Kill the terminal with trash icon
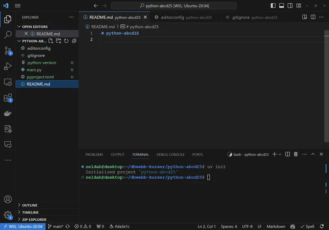The width and height of the screenshot is (329, 230). point(296,154)
